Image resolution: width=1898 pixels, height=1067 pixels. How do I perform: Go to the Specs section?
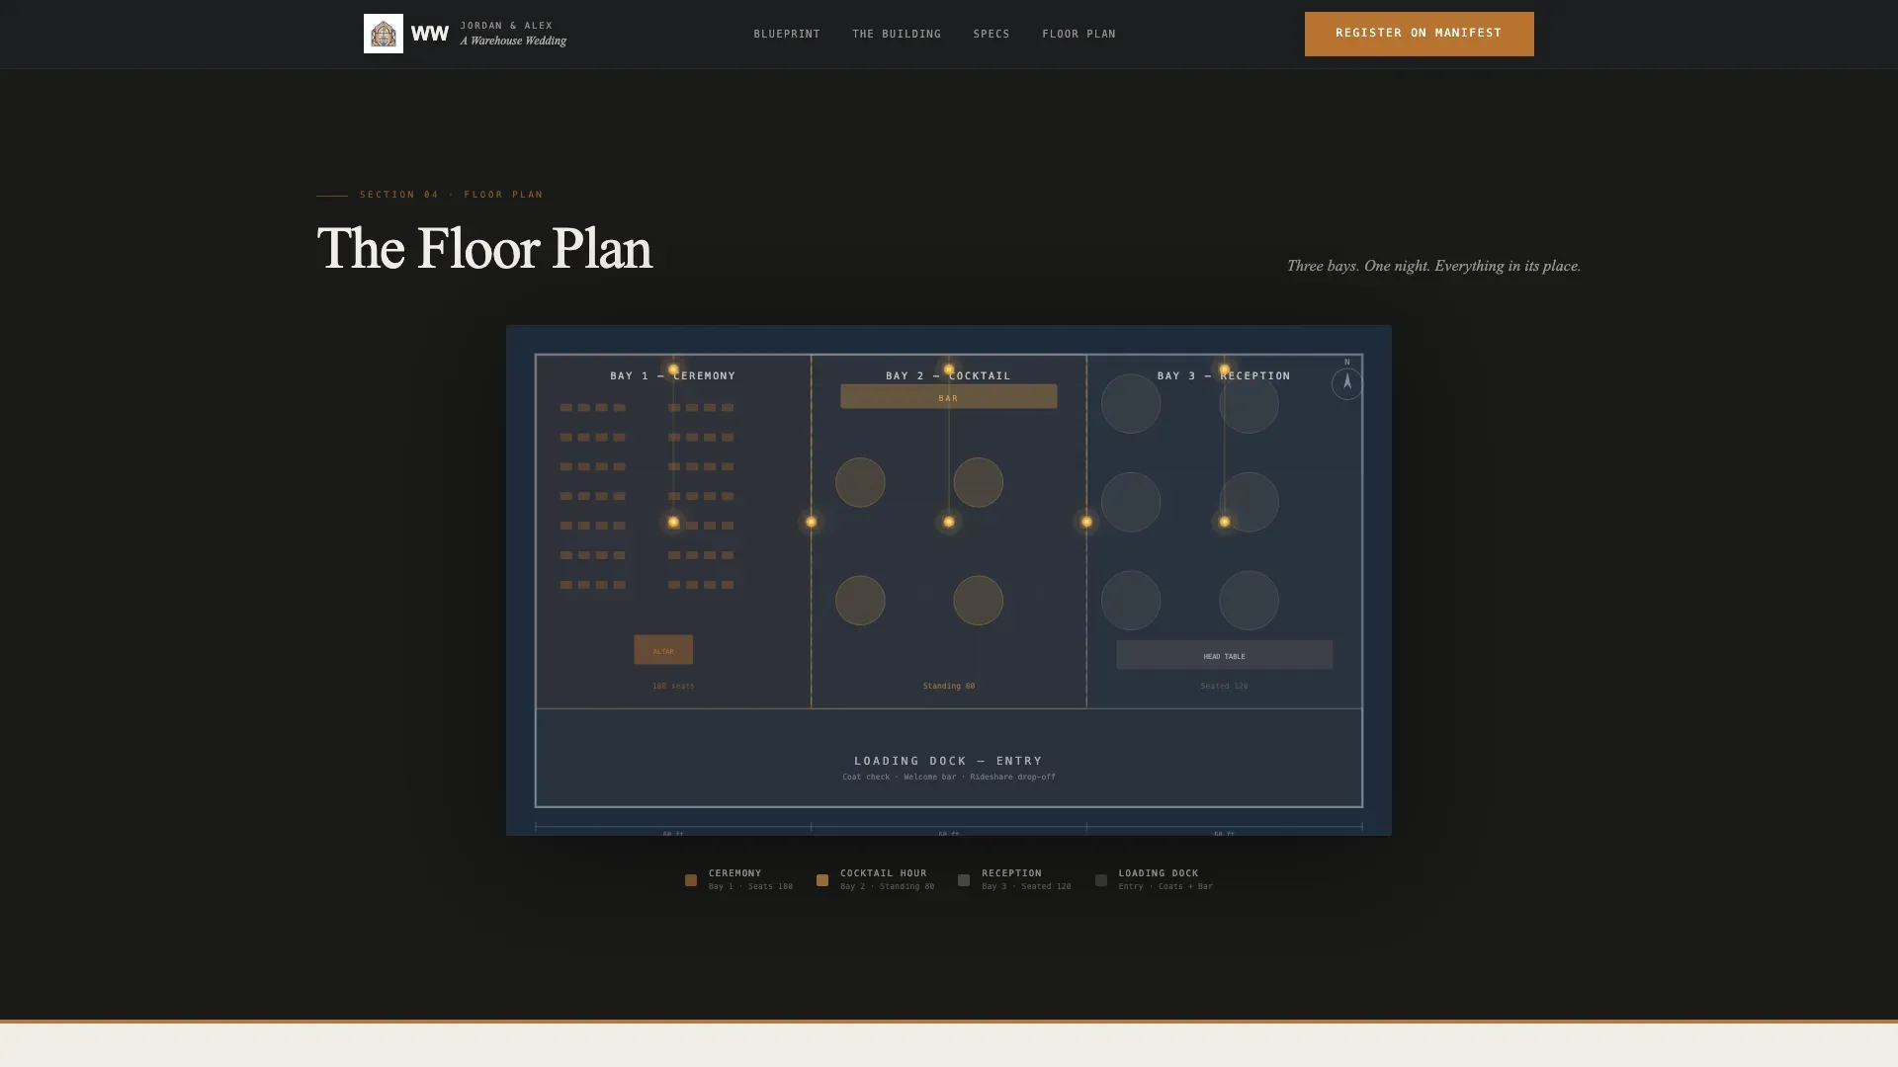992,34
